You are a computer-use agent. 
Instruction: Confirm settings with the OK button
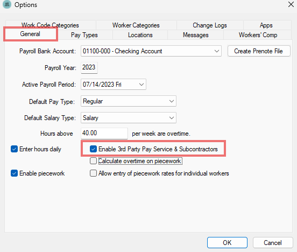[227, 242]
